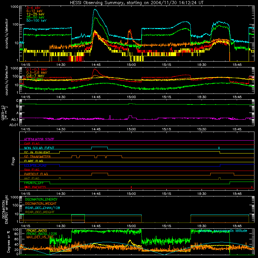Click the 'Degrees or %' axis title

pyautogui.click(x=8, y=242)
